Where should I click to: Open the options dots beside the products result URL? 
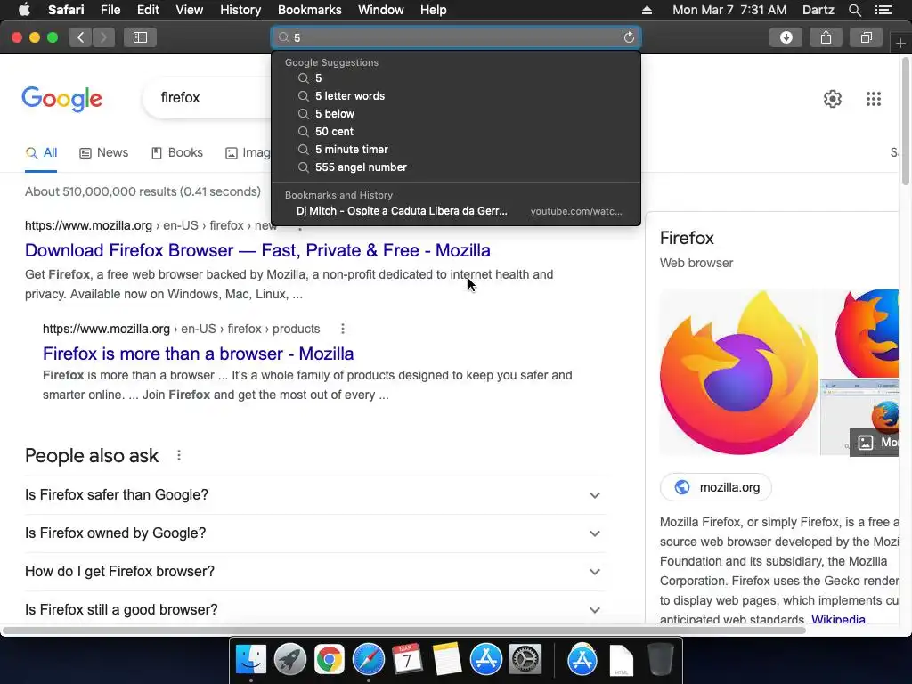tap(343, 329)
